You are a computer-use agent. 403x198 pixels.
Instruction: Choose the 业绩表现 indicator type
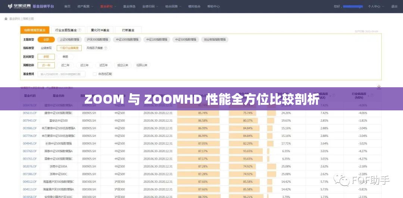(x=46, y=48)
